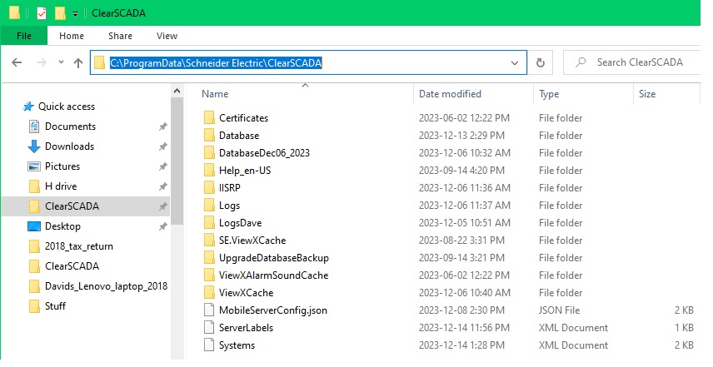Screen dimensions: 713x367
Task: Open Davids_Lenovo_laptop_2018 in navigation pane
Action: coord(106,286)
